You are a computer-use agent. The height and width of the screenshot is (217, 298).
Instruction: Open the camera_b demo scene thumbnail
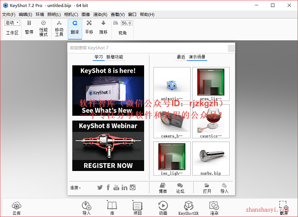[x=172, y=121]
